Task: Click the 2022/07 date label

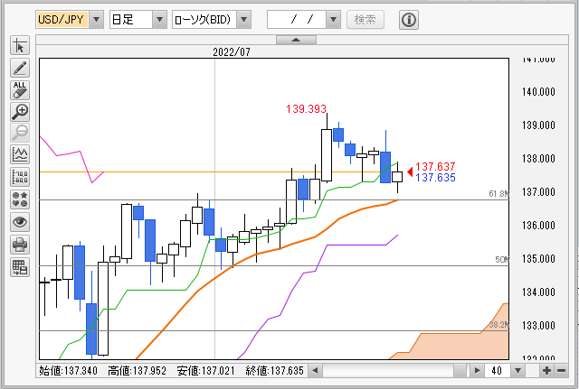Action: (x=232, y=52)
